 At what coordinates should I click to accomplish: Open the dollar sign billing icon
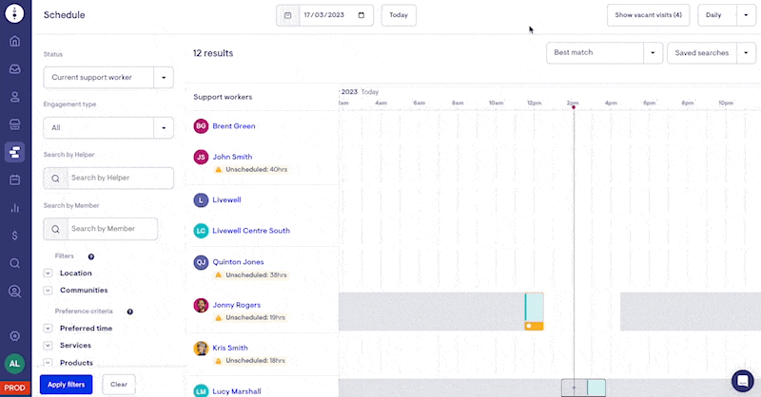(x=14, y=235)
